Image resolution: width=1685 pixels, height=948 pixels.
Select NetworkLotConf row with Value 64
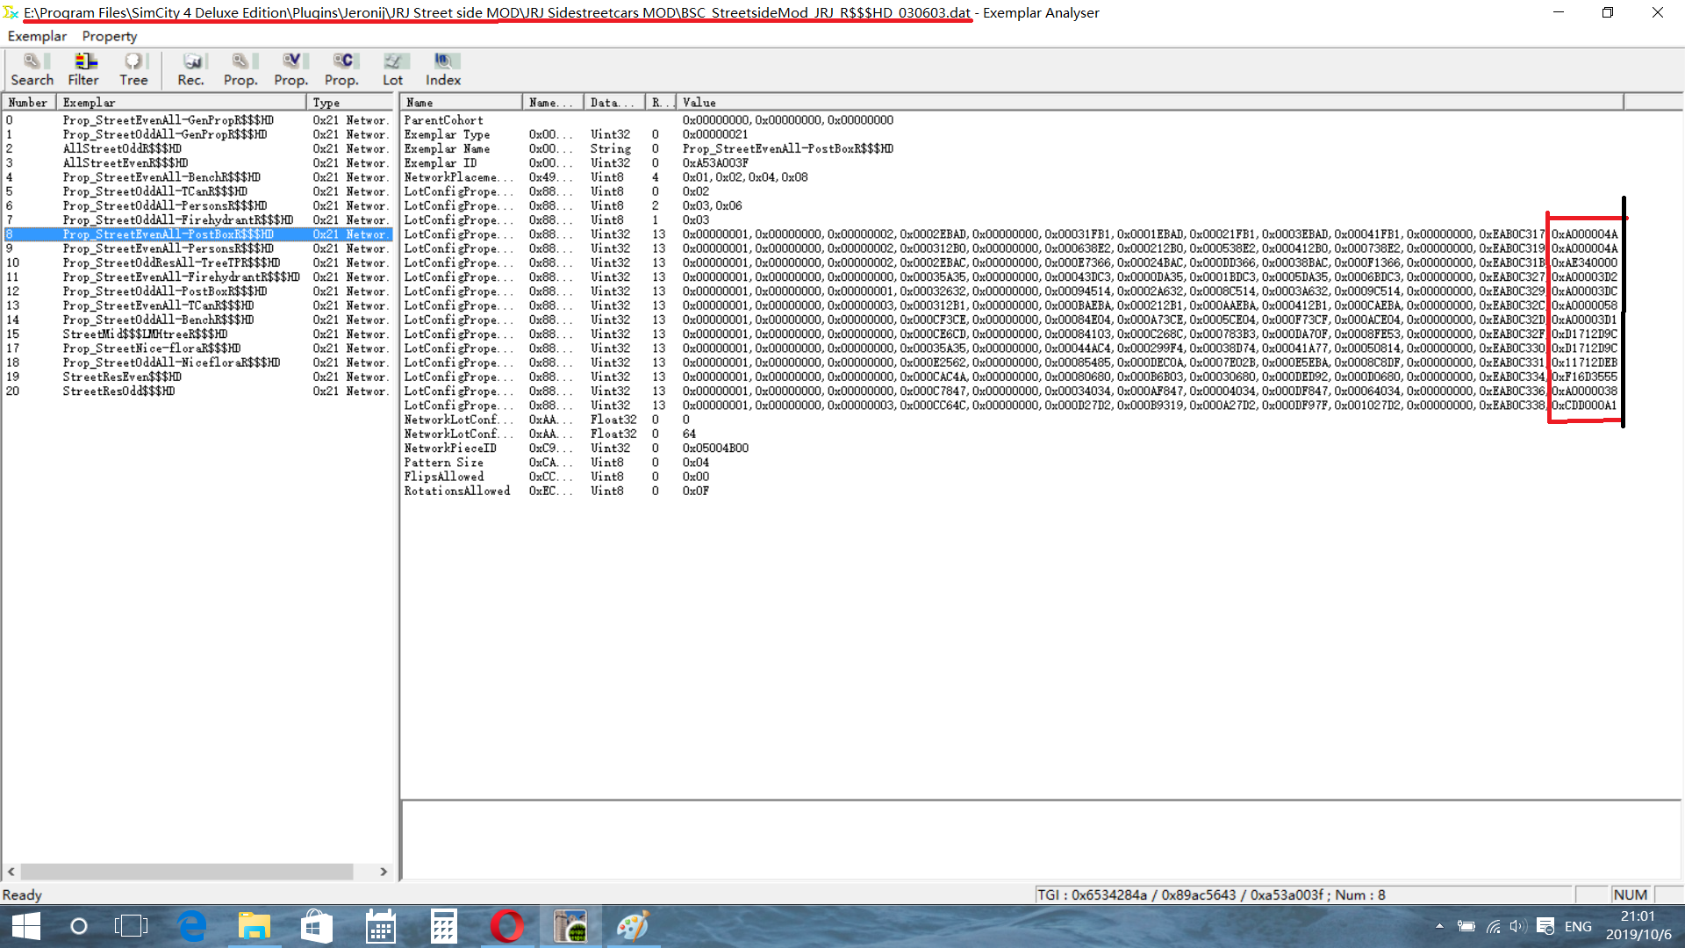pyautogui.click(x=1012, y=434)
